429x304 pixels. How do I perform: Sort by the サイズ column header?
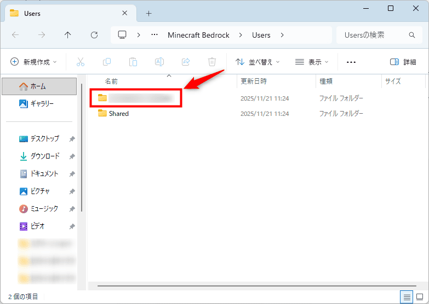pos(393,81)
